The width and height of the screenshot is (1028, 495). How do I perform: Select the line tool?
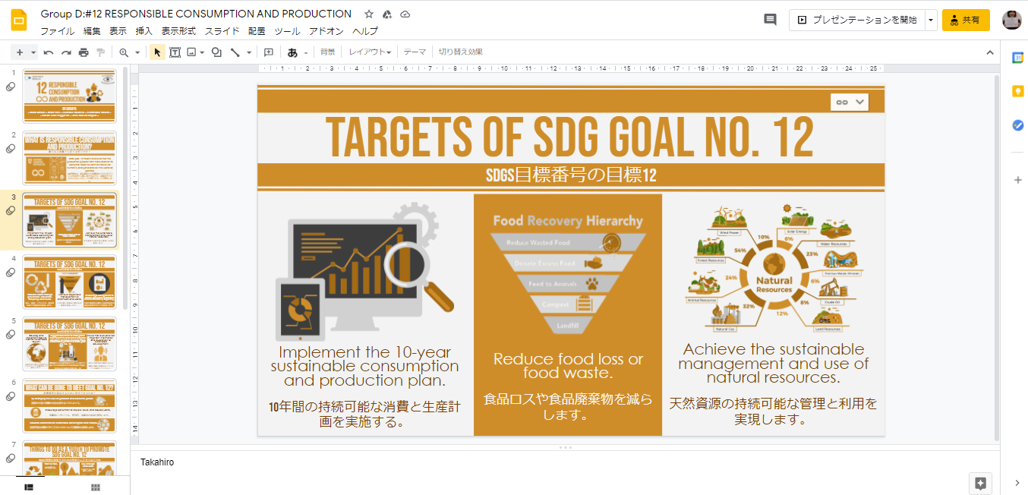(x=235, y=52)
